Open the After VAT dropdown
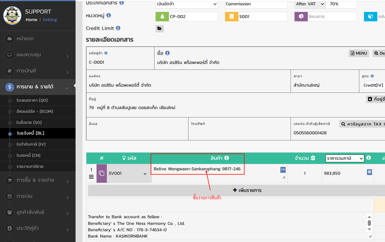The height and width of the screenshot is (242, 385). click(x=310, y=4)
